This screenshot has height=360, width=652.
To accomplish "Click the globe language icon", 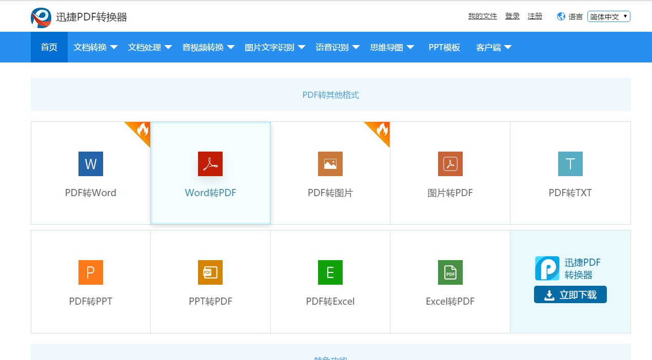I will coord(561,16).
